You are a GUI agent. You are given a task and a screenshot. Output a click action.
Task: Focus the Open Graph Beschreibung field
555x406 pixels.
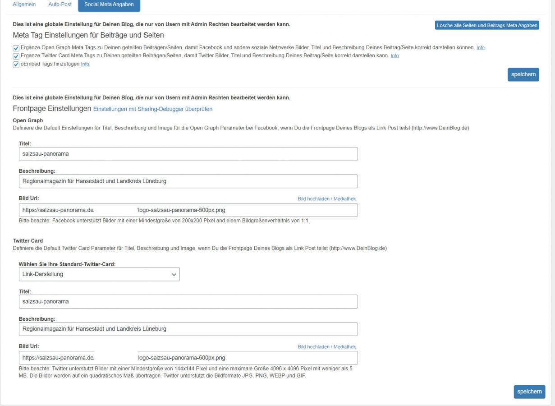point(188,181)
